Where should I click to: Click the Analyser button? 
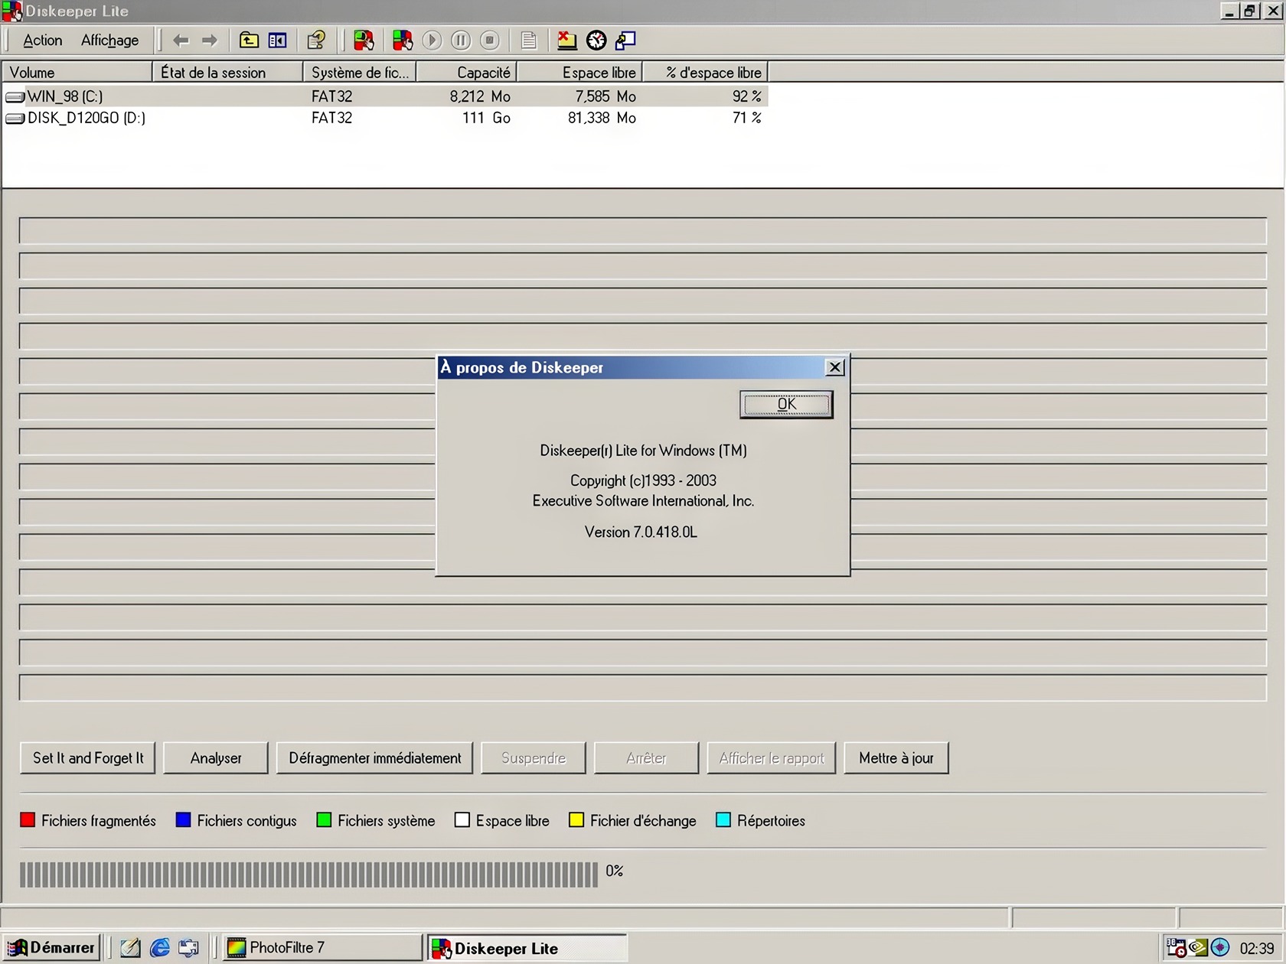point(216,758)
